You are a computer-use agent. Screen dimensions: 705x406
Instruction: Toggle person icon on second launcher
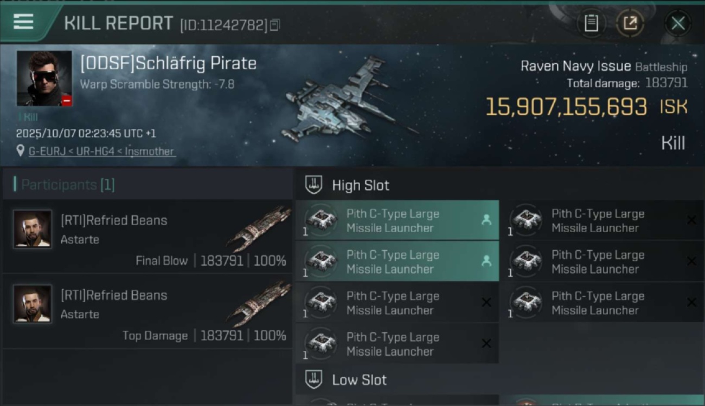point(486,261)
